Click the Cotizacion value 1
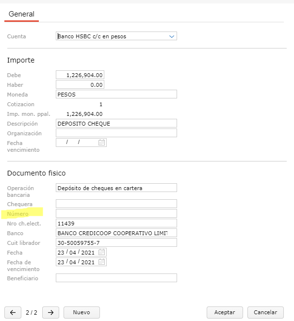This screenshot has height=321, width=294. pos(100,104)
